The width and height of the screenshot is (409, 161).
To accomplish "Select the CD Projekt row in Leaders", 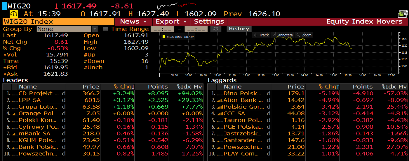I will 103,93.
